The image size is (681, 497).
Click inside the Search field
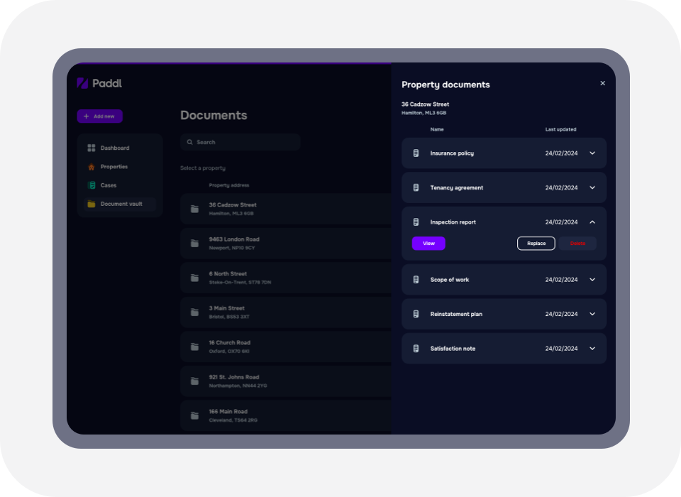(241, 142)
